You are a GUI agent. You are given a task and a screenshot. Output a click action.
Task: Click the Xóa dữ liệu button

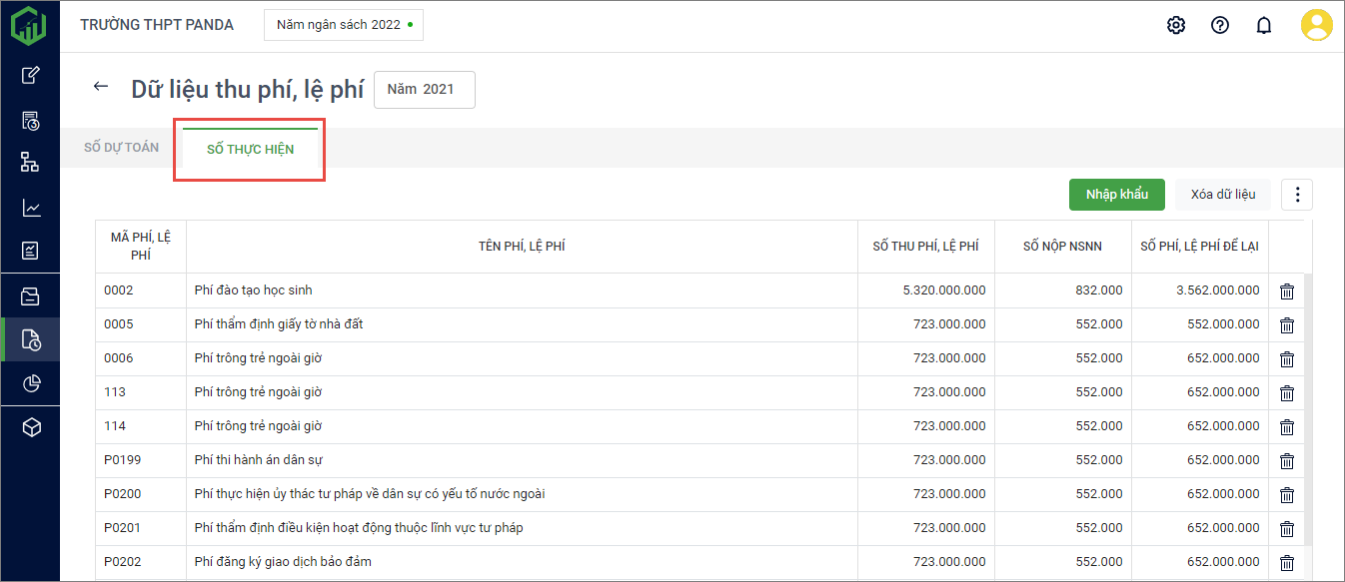click(x=1222, y=195)
